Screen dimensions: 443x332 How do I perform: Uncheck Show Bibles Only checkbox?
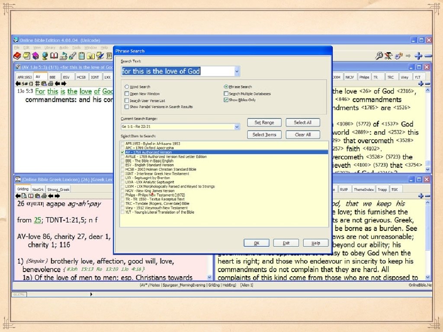[x=226, y=100]
